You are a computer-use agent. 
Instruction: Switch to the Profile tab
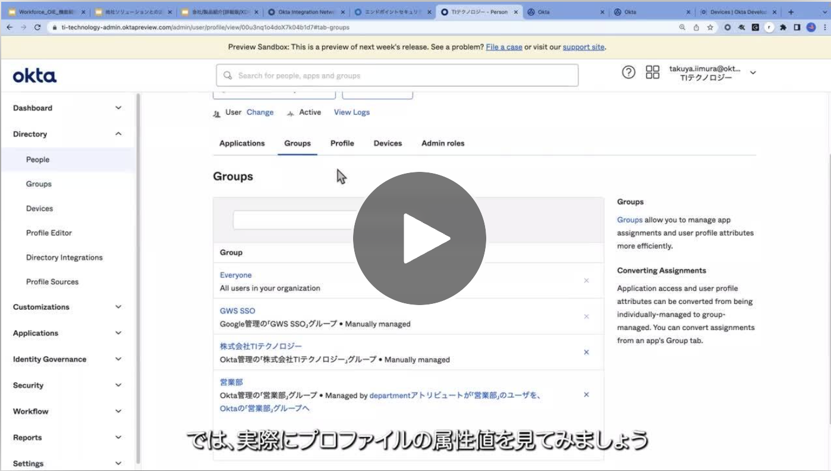tap(342, 143)
